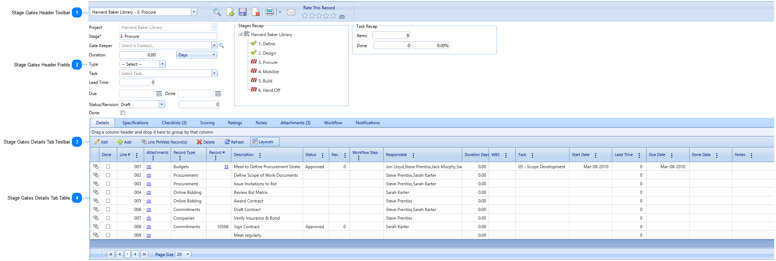Image resolution: width=776 pixels, height=261 pixels.
Task: Open the Line # column options menu
Action: 137,155
